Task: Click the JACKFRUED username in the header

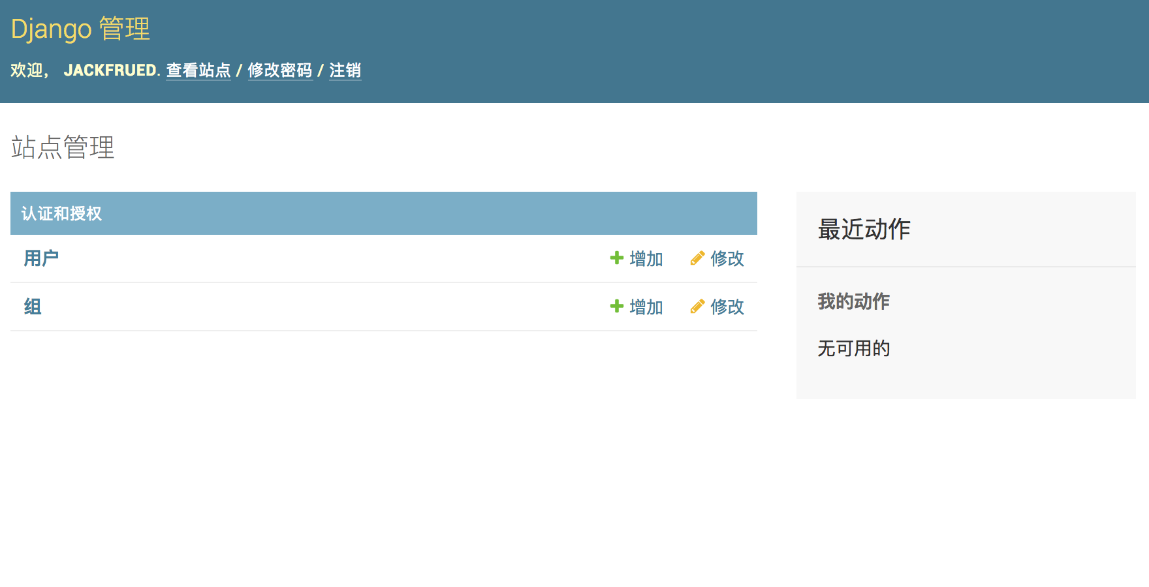Action: [110, 70]
